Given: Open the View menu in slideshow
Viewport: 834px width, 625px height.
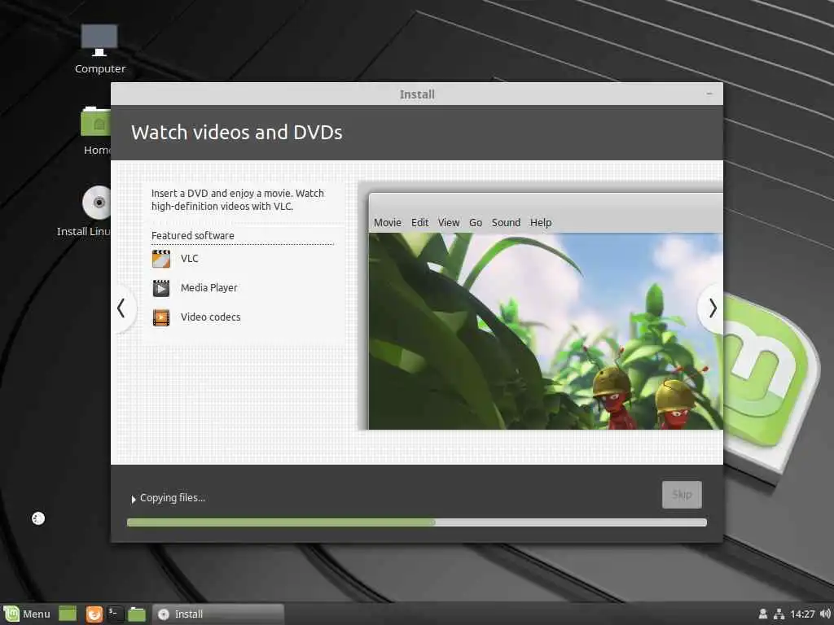Looking at the screenshot, I should click(449, 223).
